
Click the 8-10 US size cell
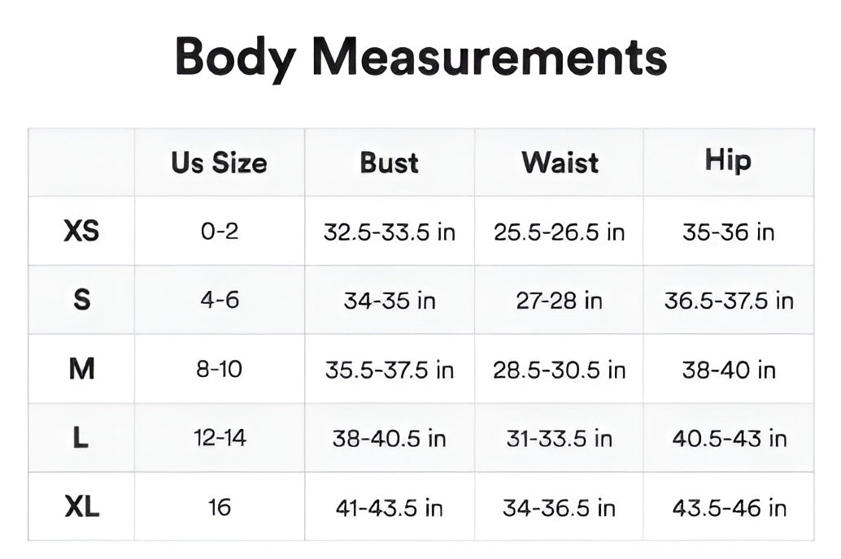[x=219, y=370]
